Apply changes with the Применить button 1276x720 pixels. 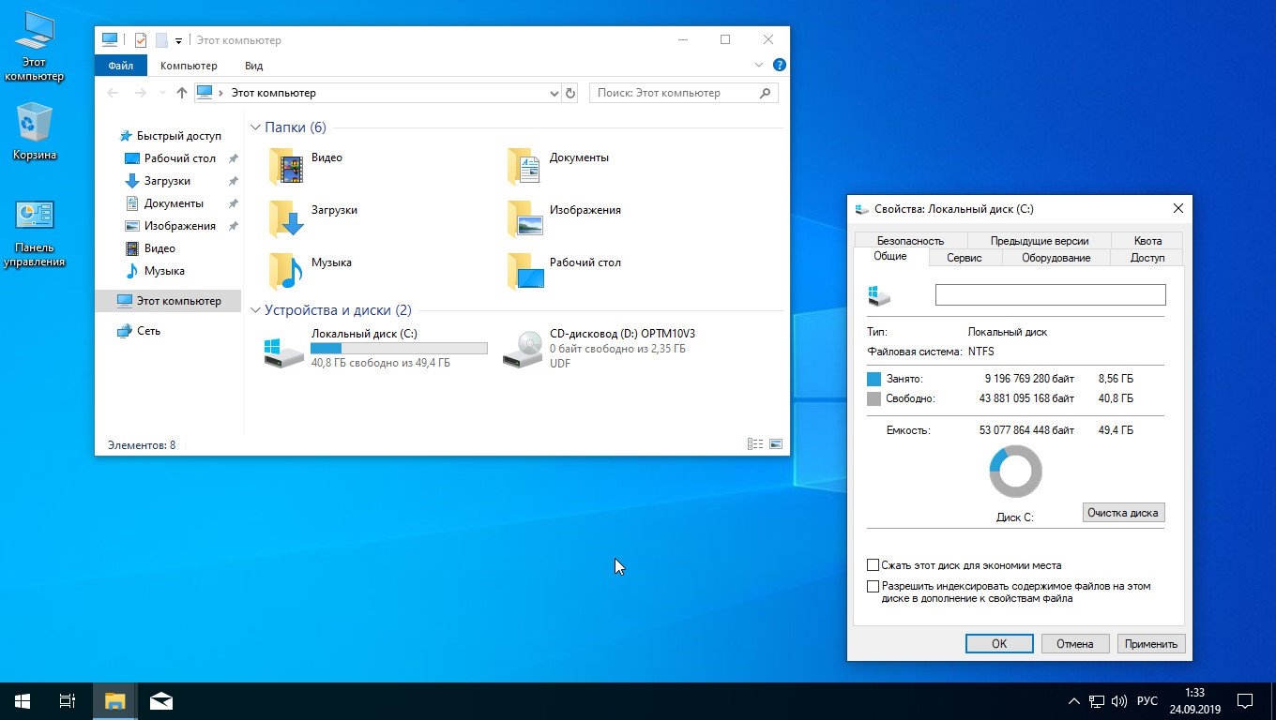pyautogui.click(x=1151, y=643)
